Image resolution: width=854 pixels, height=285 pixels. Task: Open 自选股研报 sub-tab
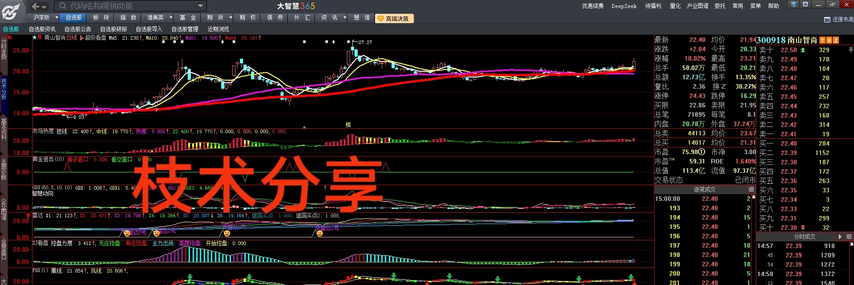[113, 29]
